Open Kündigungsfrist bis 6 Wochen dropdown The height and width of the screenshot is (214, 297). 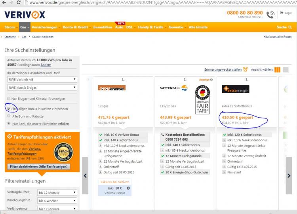(57, 201)
